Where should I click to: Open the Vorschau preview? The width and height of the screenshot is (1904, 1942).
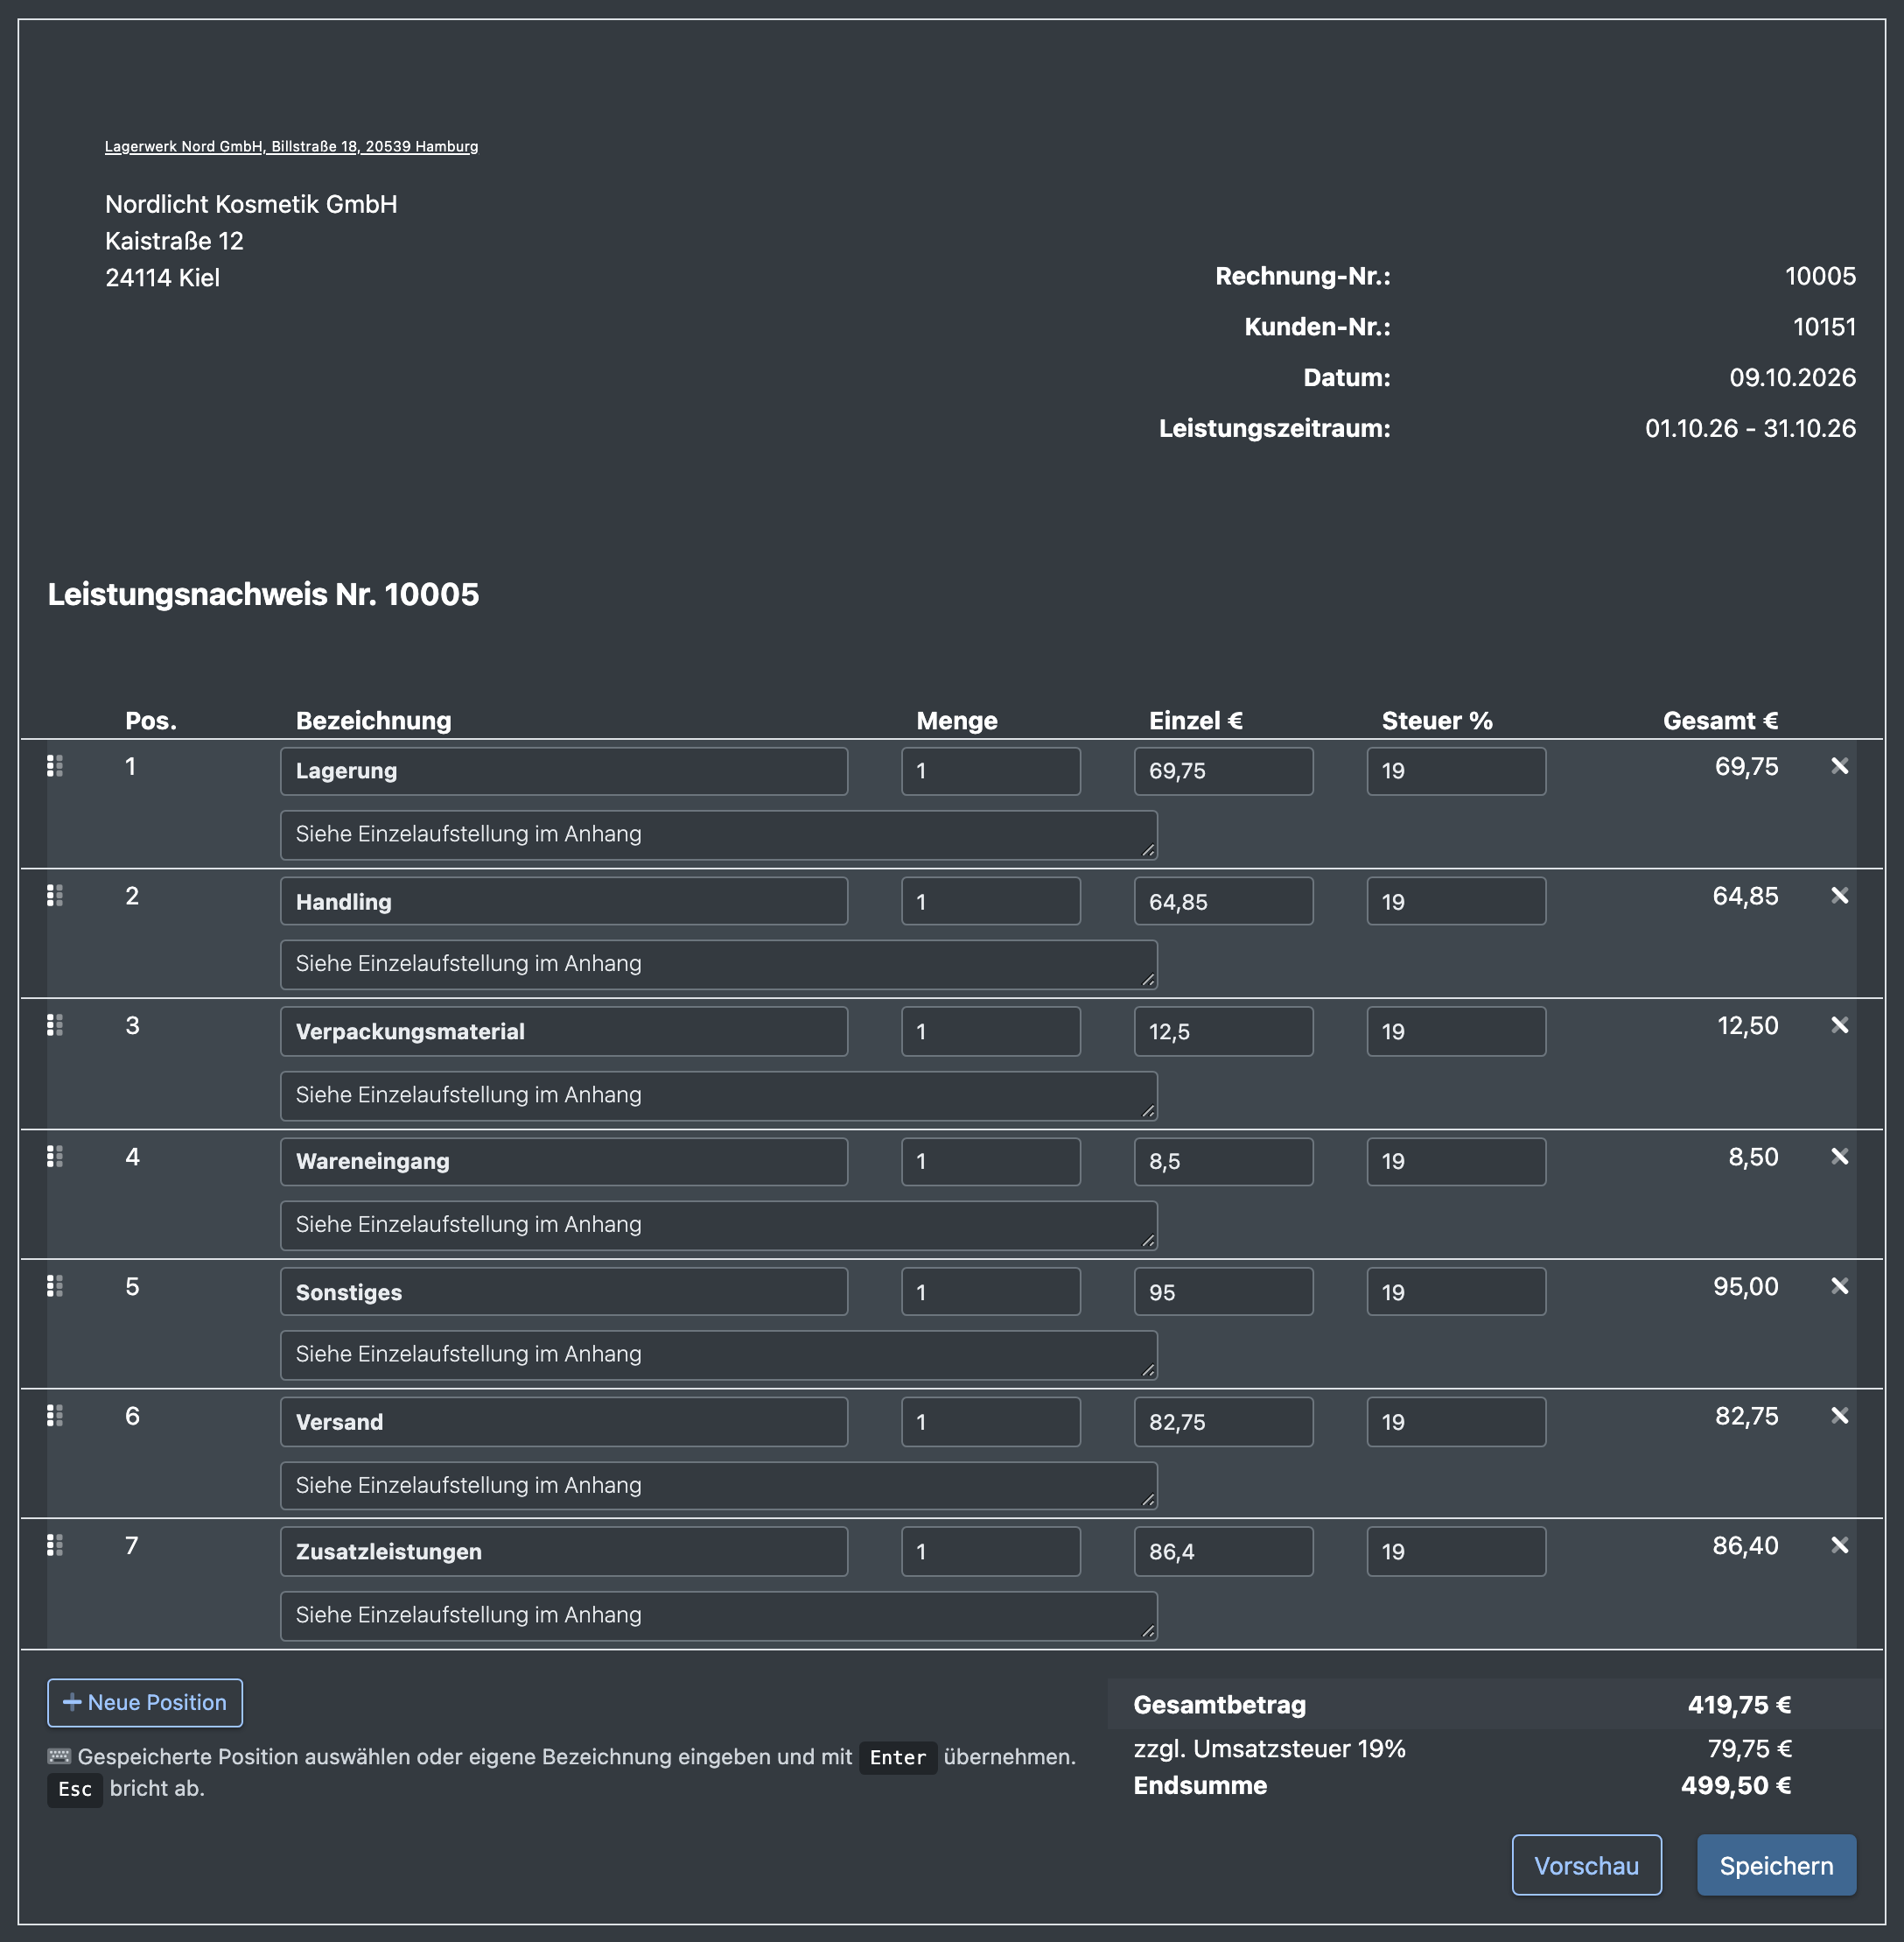pyautogui.click(x=1586, y=1866)
